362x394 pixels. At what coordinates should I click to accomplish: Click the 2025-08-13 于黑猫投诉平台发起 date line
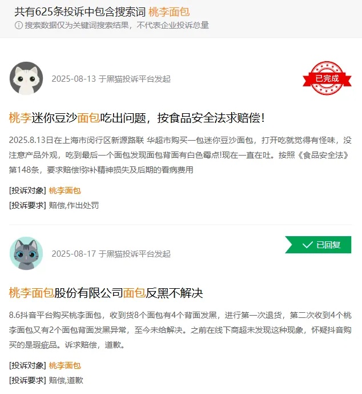[111, 79]
